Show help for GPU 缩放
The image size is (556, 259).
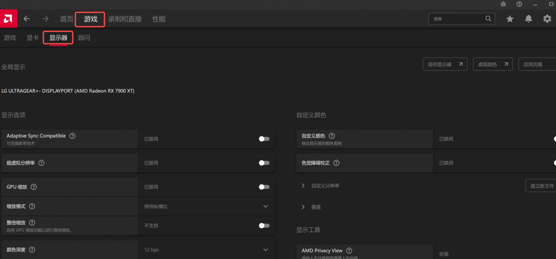(x=34, y=187)
